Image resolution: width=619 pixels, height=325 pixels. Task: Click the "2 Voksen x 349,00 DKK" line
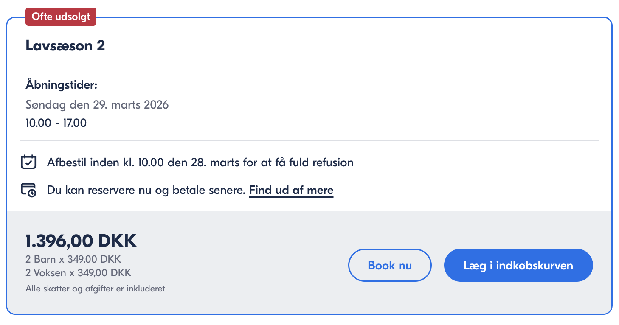[79, 272]
